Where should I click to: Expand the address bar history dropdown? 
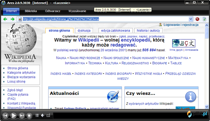191,19
